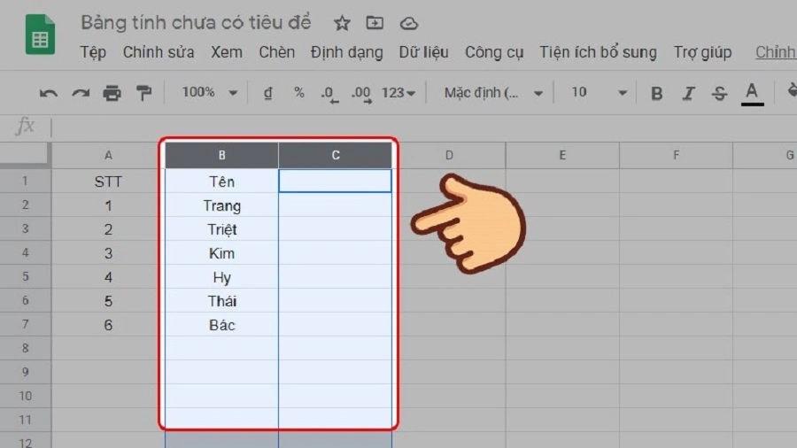Viewport: 797px width, 448px height.
Task: Select cell containing Thái
Action: coord(221,301)
